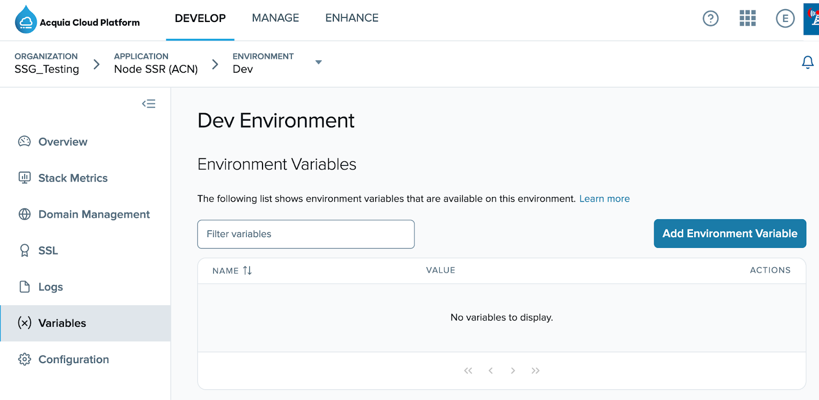819x400 pixels.
Task: Open the help question mark icon
Action: click(710, 18)
